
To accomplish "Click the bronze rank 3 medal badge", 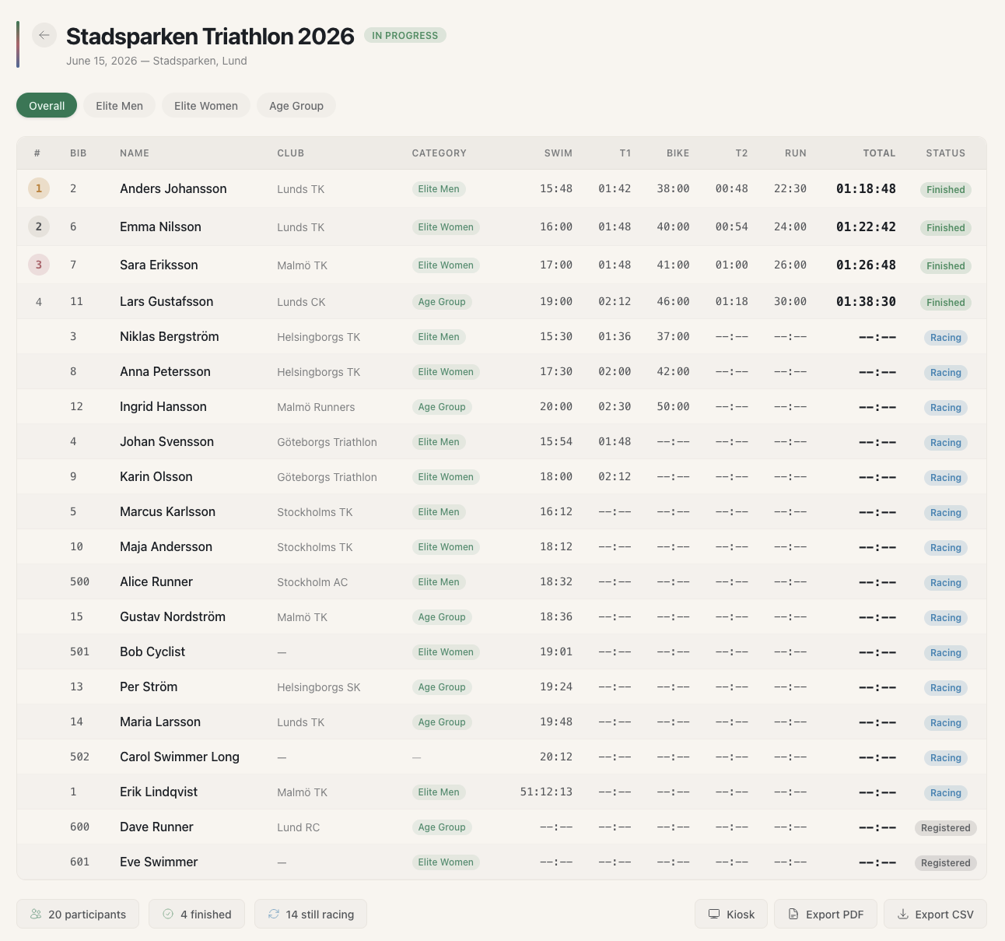I will click(x=39, y=265).
